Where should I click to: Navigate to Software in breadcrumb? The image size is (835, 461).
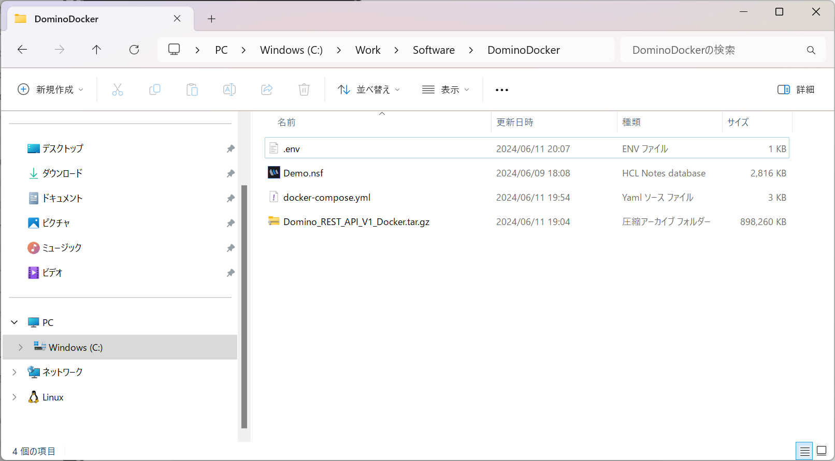(x=434, y=50)
